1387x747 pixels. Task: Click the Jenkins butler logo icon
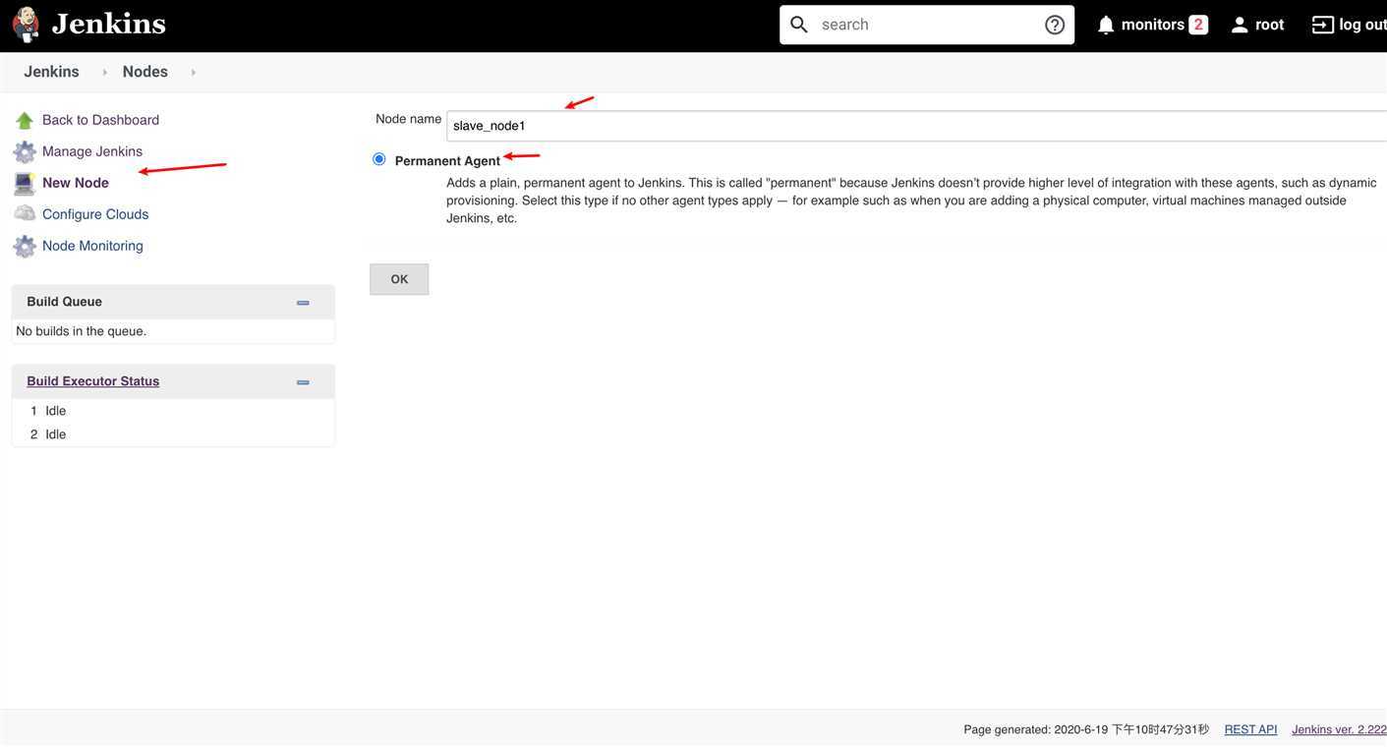point(26,25)
